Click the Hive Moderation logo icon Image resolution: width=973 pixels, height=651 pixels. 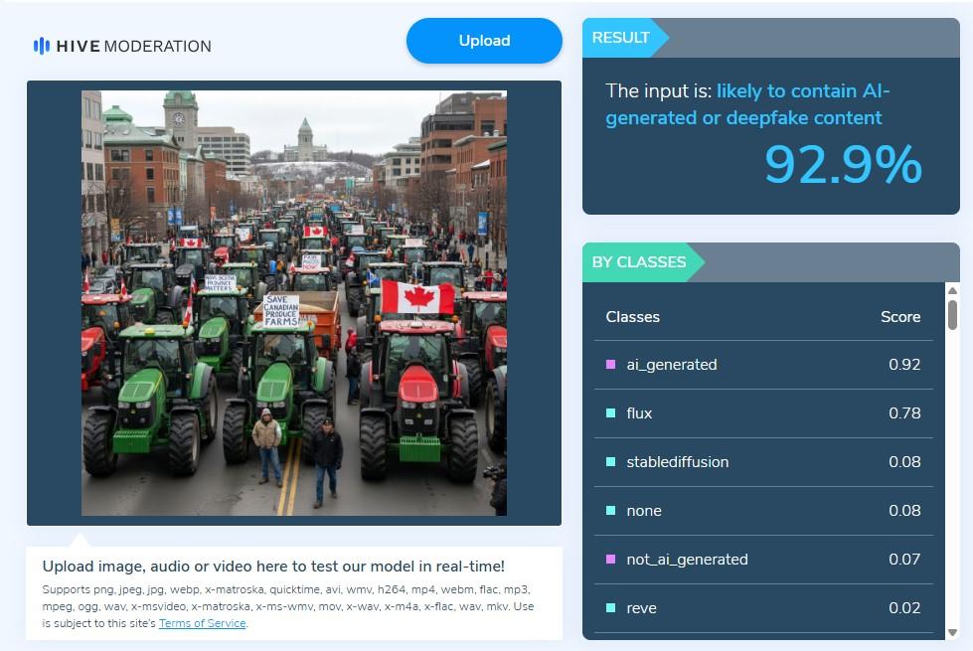click(42, 46)
